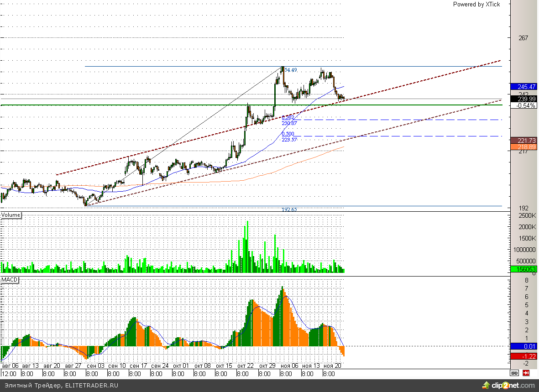Click the 192.65 low price annotation
This screenshot has width=539, height=392.
pyautogui.click(x=289, y=209)
